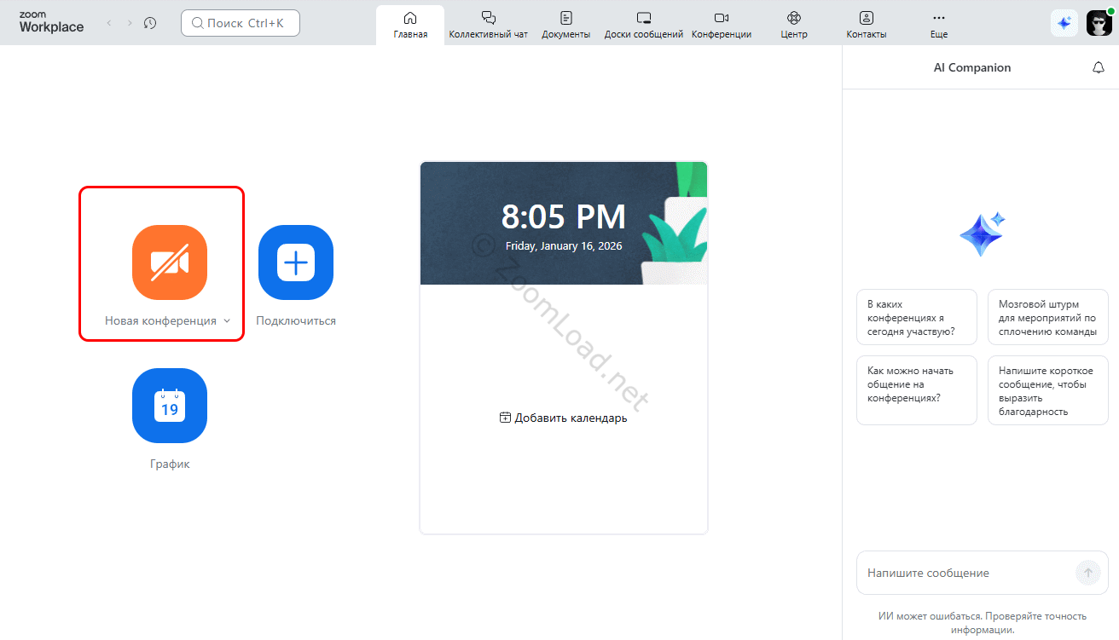Switch to the Коллективный чат tab
This screenshot has width=1119, height=640.
(489, 24)
